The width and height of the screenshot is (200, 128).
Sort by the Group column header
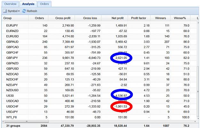pyautogui.click(x=15, y=18)
